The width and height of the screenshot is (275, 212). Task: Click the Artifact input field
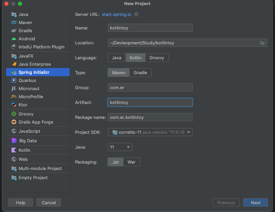tap(150, 102)
